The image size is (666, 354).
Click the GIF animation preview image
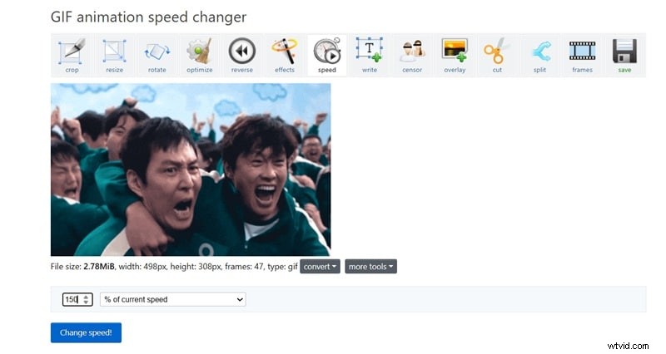(x=191, y=170)
